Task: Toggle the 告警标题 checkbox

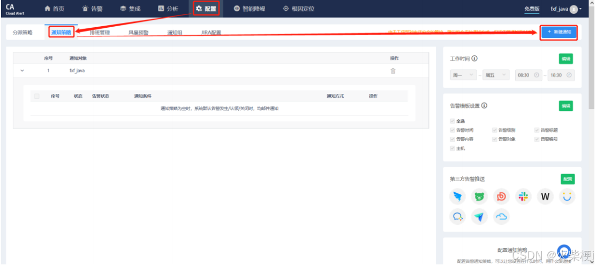Action: [537, 130]
